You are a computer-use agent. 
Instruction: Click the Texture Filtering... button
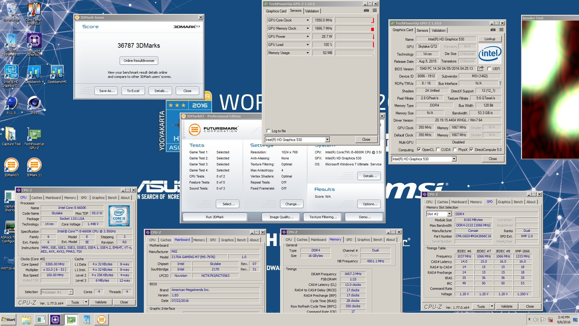click(323, 217)
